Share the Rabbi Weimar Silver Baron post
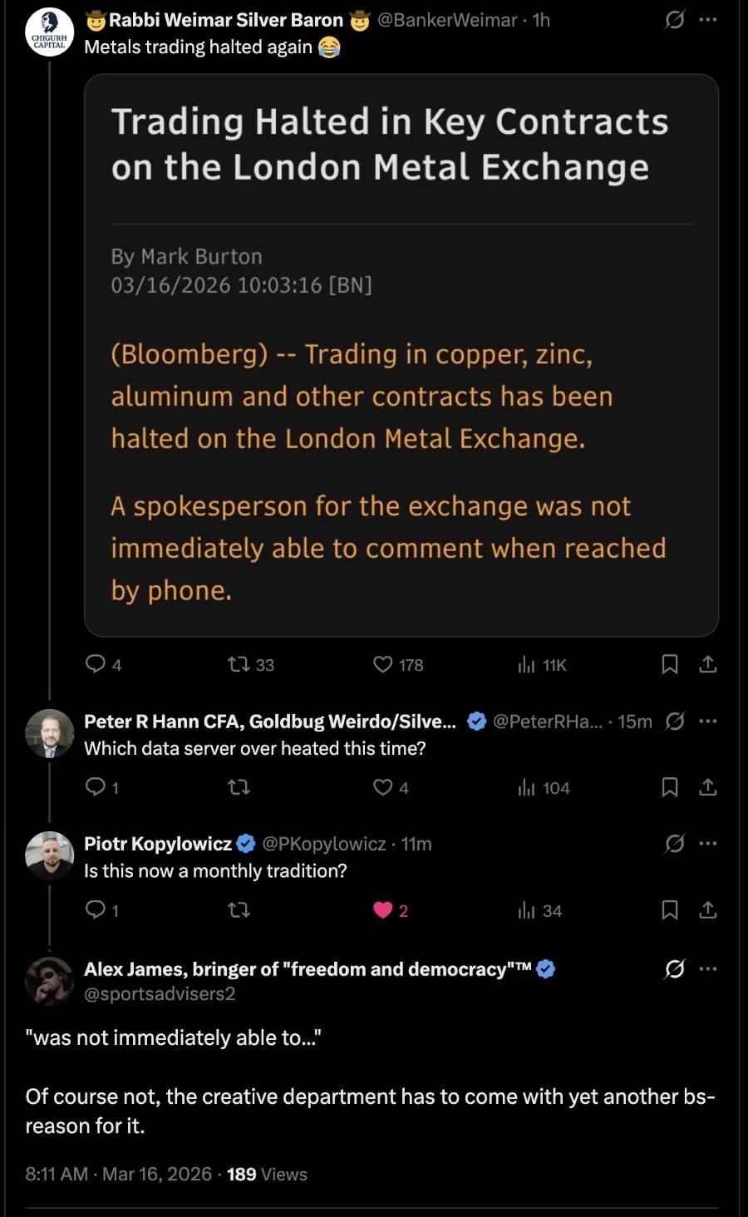 pos(708,664)
